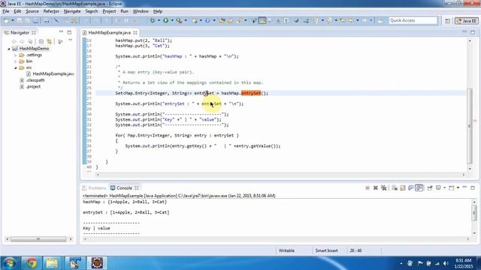The image size is (481, 270).
Task: Click the Open Perspective icon
Action: [x=448, y=21]
